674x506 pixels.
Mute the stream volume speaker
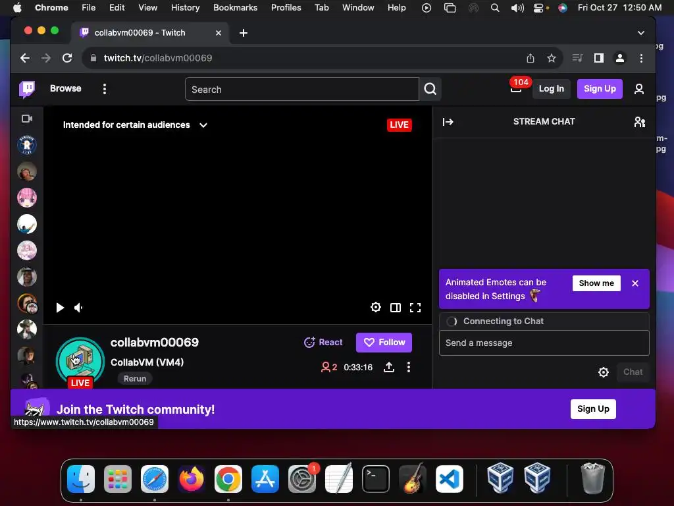(x=78, y=308)
